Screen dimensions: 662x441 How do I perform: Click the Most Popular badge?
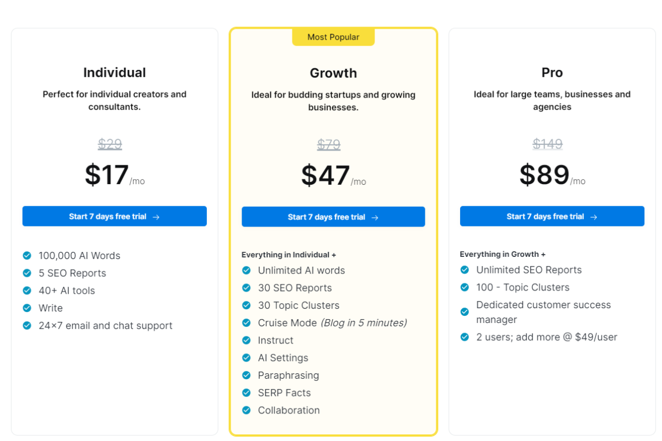(x=333, y=37)
